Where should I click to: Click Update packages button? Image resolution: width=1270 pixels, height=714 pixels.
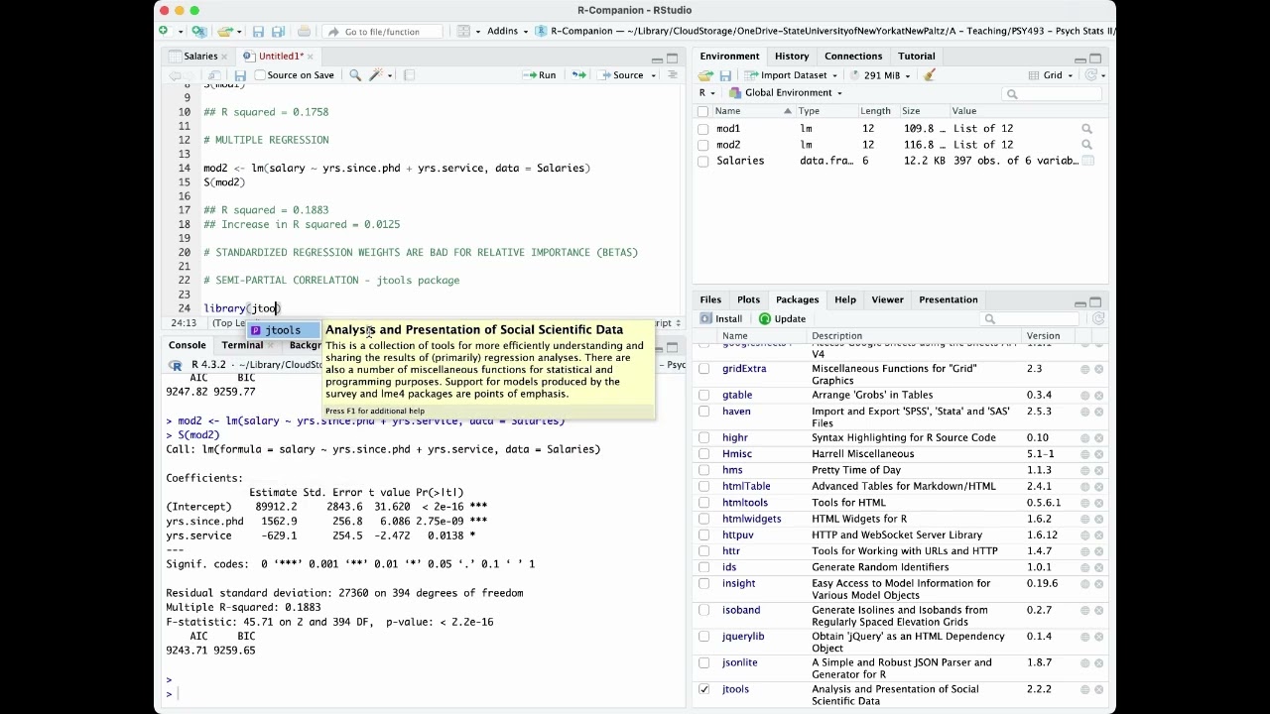tap(782, 319)
